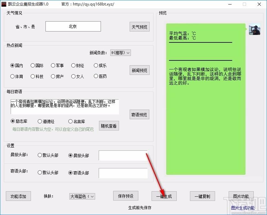Click the 一键生成 button
The height and width of the screenshot is (215, 267).
click(x=164, y=196)
